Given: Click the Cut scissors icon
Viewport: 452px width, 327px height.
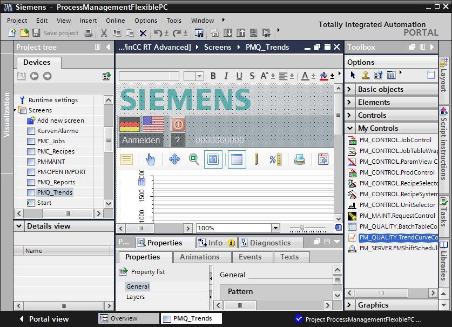Looking at the screenshot, I should [104, 33].
